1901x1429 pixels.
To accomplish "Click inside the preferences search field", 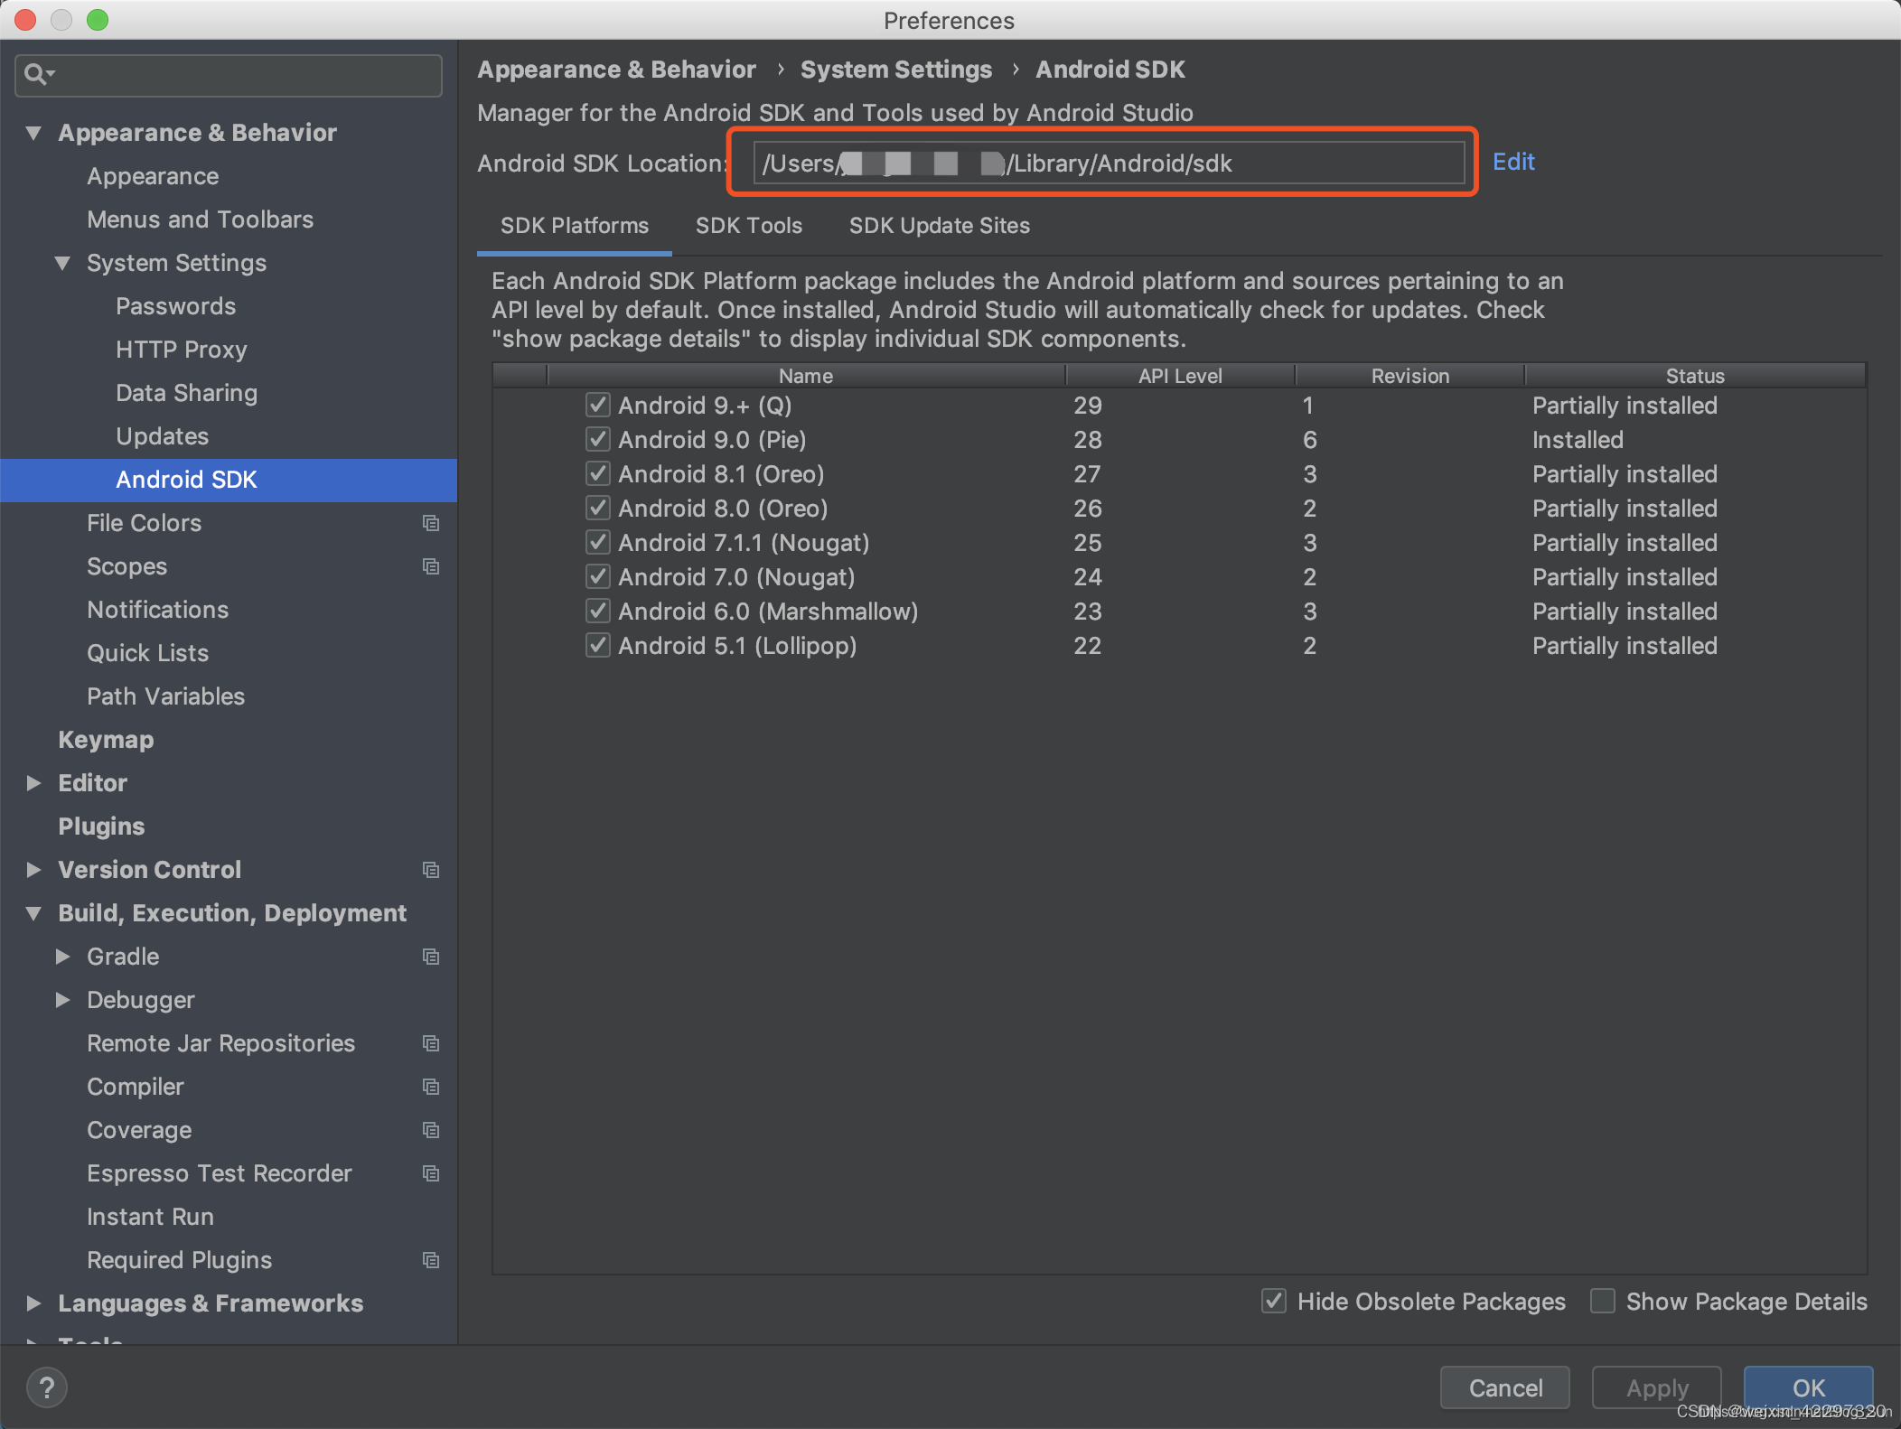I will click(229, 75).
